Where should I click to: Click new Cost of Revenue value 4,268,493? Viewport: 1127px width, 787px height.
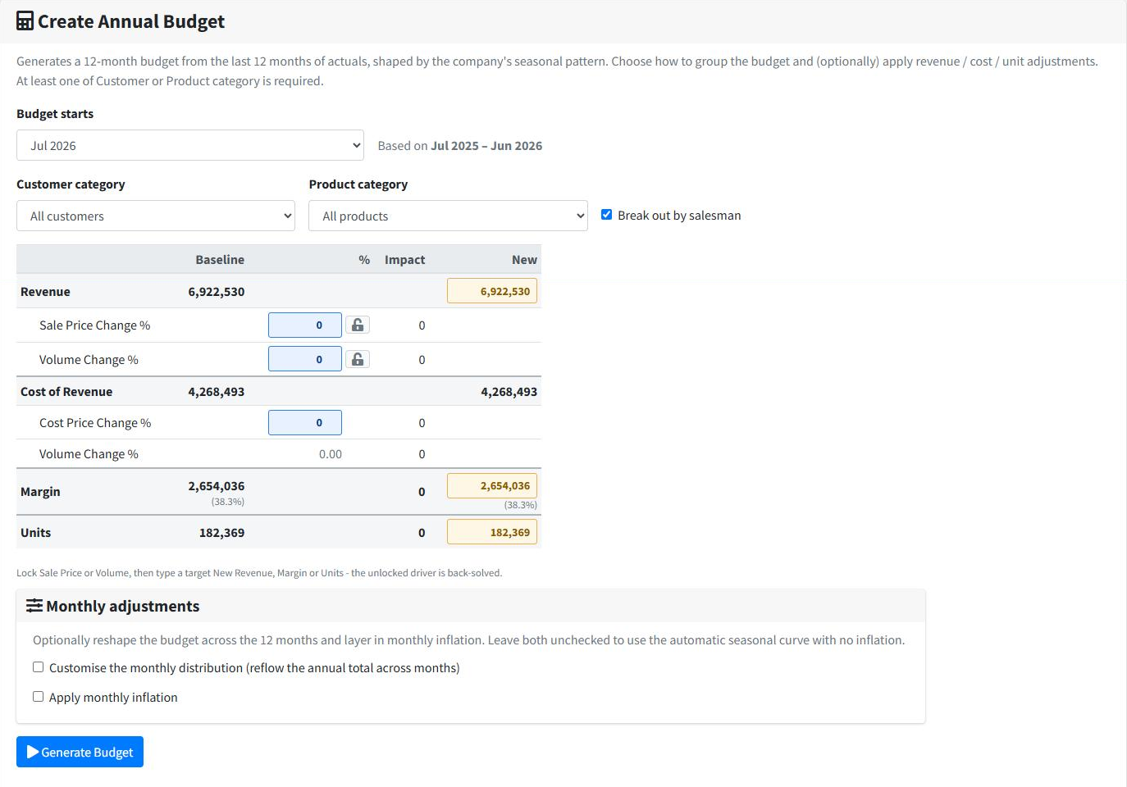tap(509, 391)
